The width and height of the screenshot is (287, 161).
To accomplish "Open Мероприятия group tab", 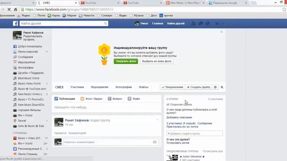I will 100,87.
